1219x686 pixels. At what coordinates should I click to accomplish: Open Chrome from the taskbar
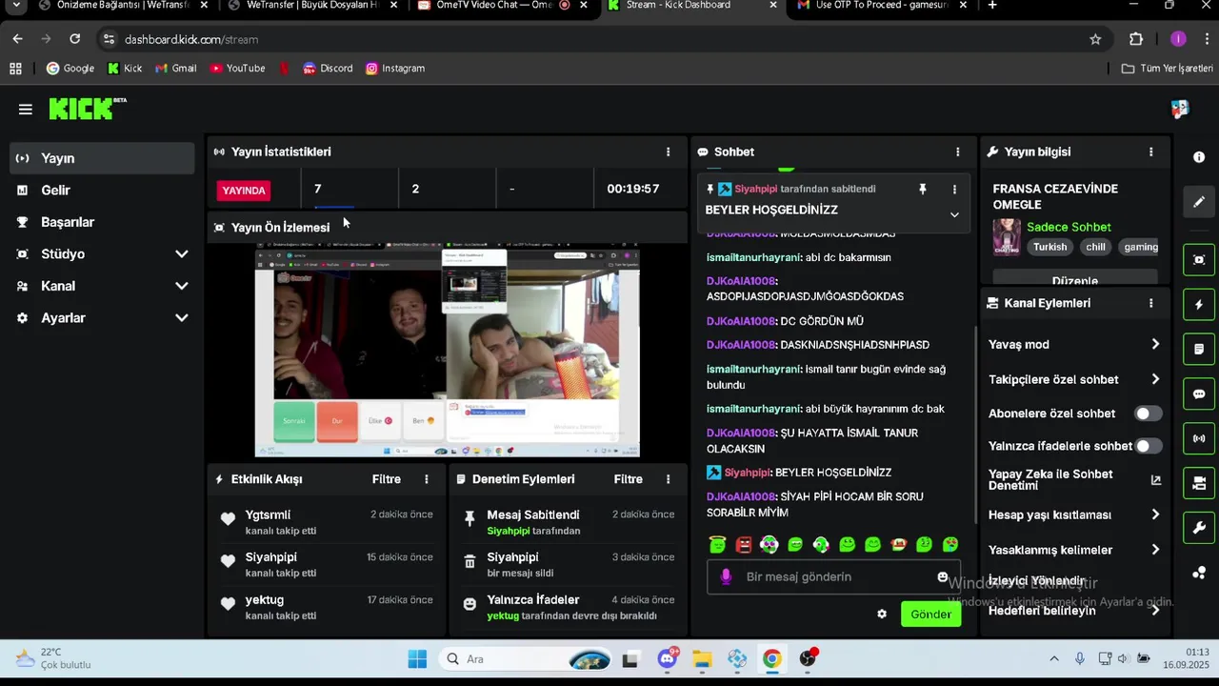(x=772, y=659)
